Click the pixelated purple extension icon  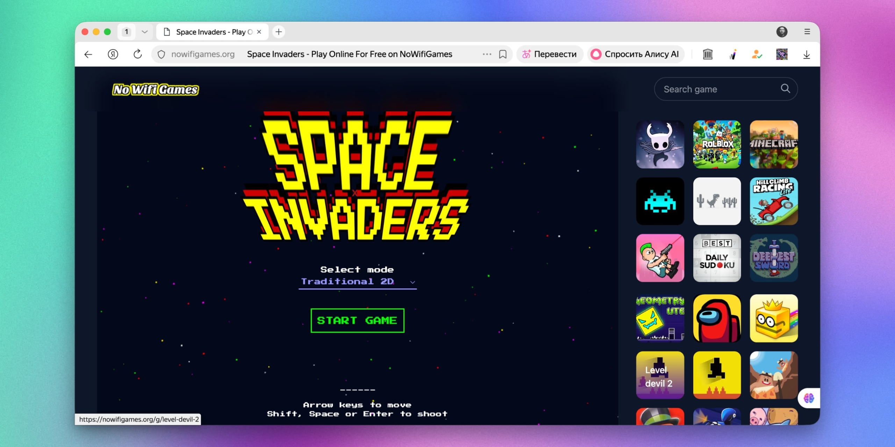[x=782, y=54]
